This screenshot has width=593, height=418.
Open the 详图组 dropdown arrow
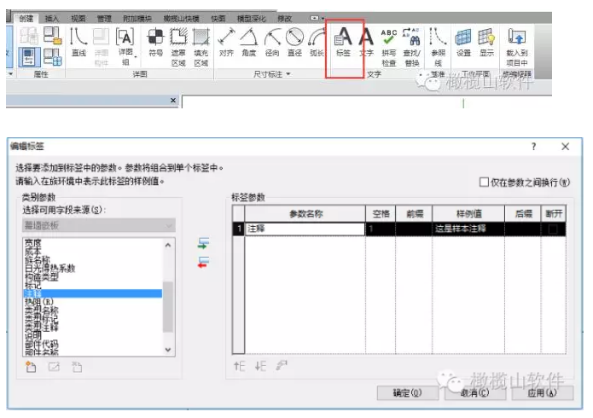click(136, 57)
